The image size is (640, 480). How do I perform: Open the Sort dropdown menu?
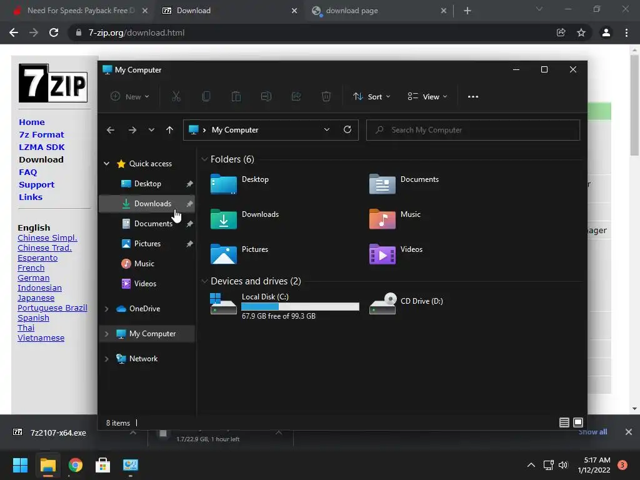(372, 97)
